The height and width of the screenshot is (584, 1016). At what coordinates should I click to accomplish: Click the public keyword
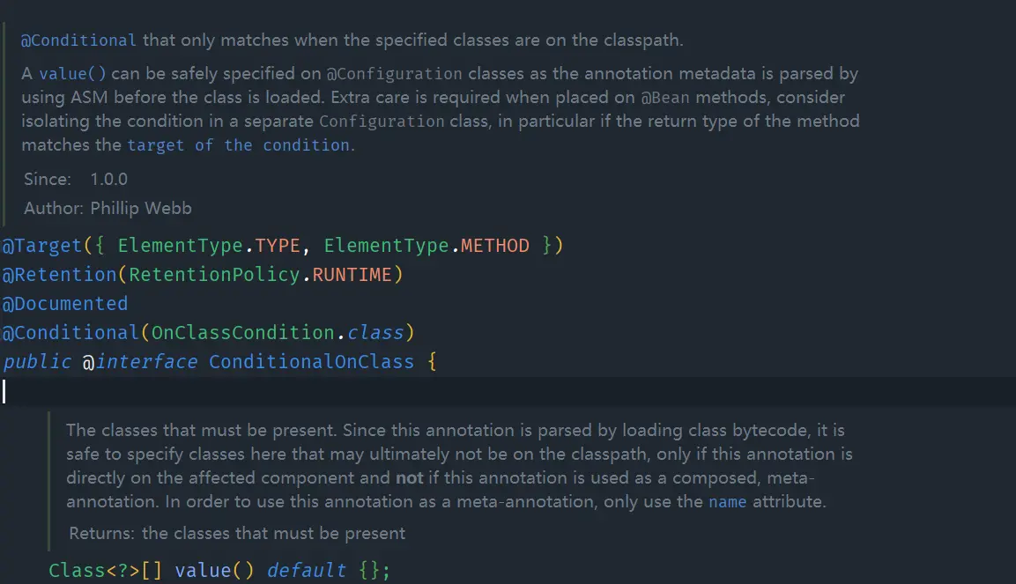pos(37,362)
